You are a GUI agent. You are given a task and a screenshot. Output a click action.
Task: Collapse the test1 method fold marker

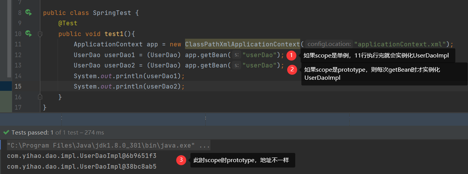coord(40,34)
